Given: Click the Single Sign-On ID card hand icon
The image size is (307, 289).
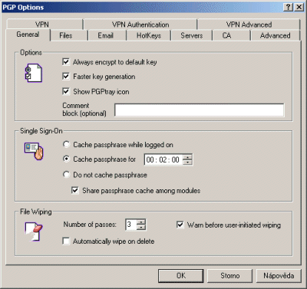Looking at the screenshot, I should pyautogui.click(x=34, y=151).
